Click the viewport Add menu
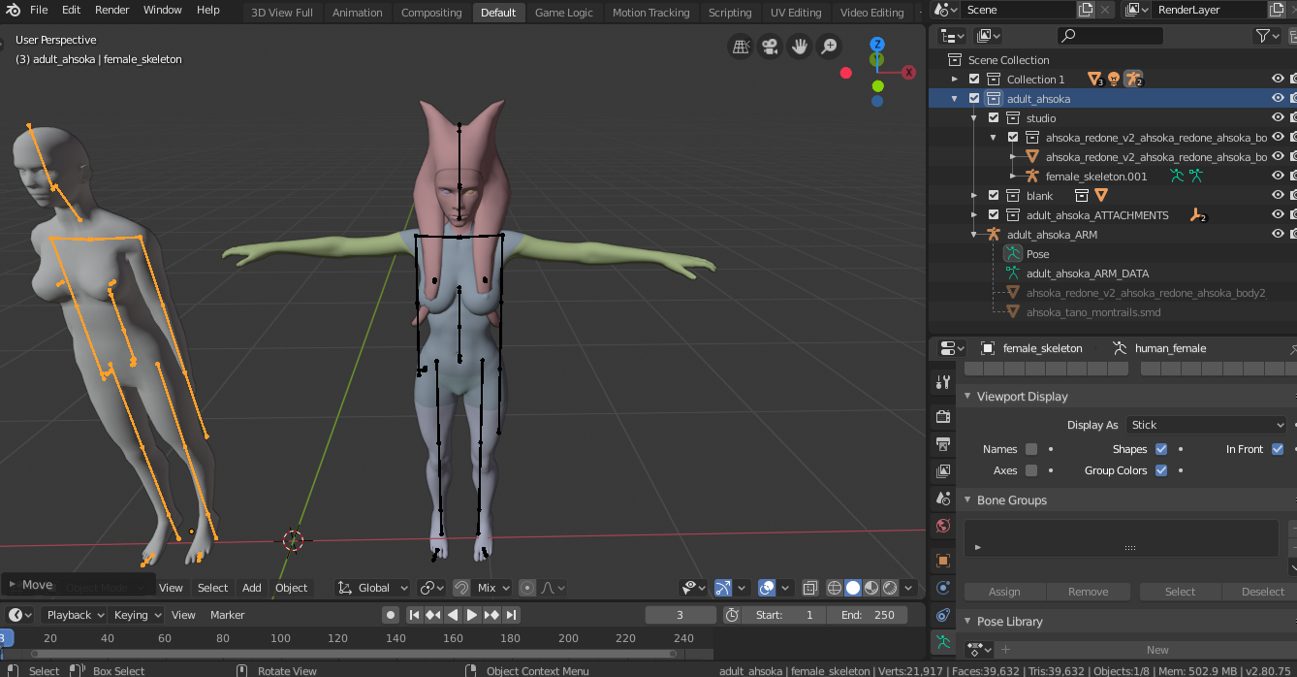 tap(252, 588)
